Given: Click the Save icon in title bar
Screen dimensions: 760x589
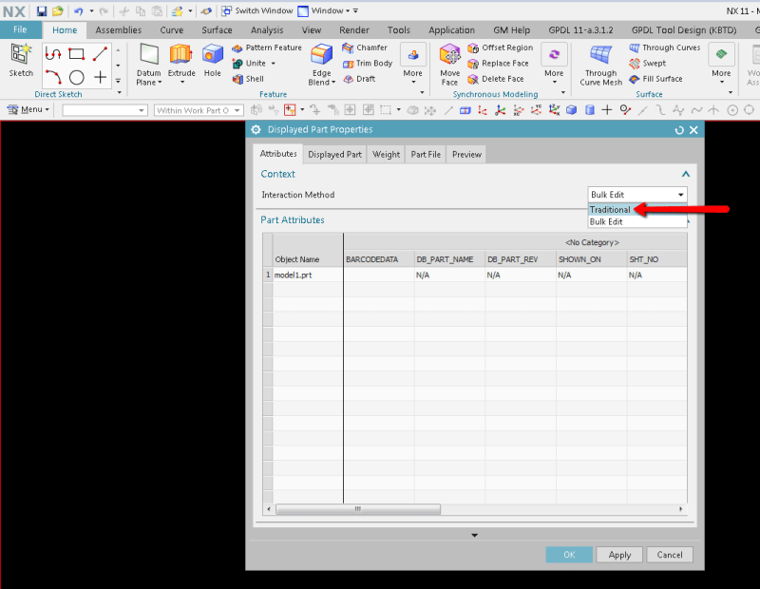Looking at the screenshot, I should click(x=42, y=10).
